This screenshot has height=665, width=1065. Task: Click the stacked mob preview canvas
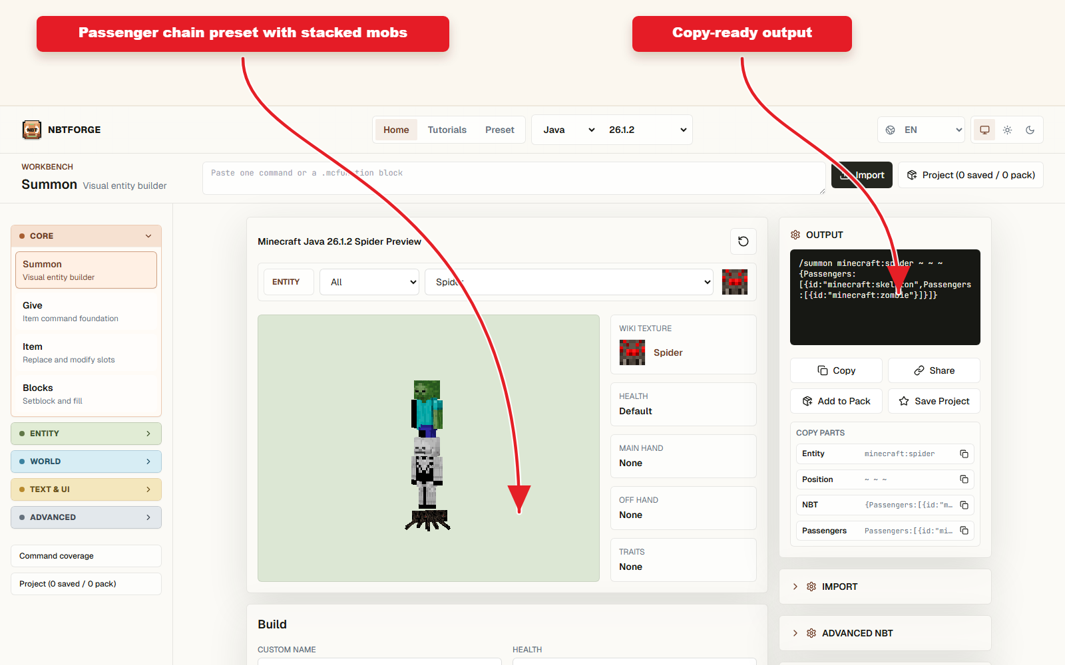(429, 448)
